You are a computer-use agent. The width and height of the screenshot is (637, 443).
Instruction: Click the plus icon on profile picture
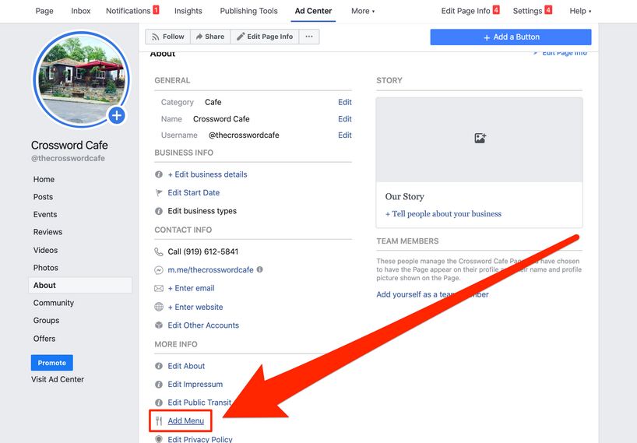point(117,116)
